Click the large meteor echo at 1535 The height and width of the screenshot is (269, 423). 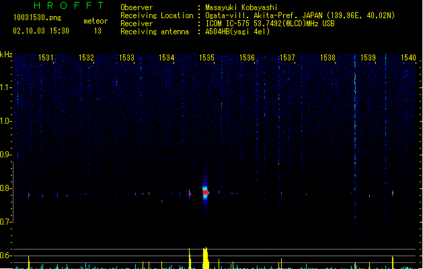[x=205, y=192]
